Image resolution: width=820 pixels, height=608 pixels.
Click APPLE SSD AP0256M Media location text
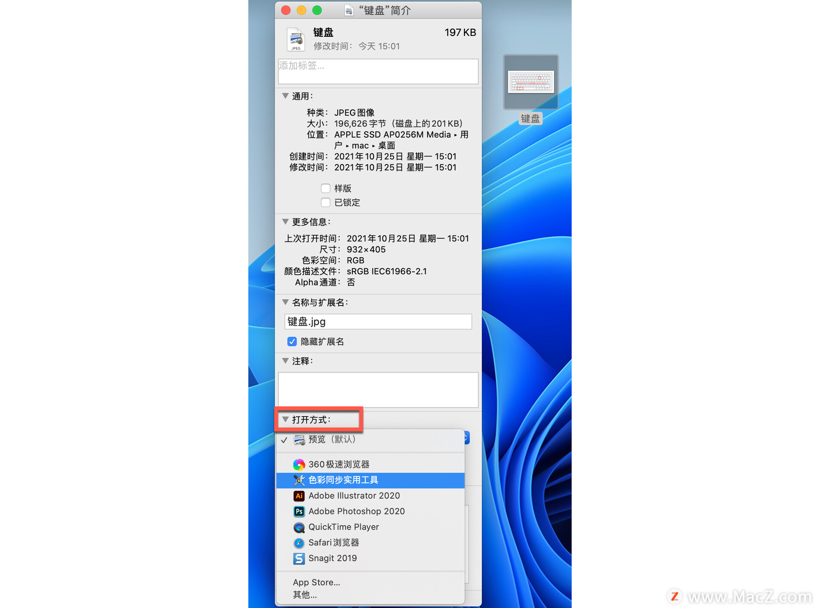pos(392,135)
